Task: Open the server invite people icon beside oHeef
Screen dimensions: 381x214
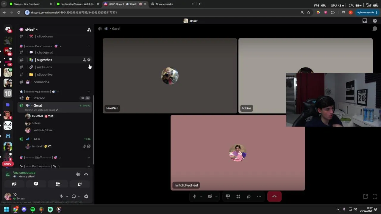Action: 89,29
